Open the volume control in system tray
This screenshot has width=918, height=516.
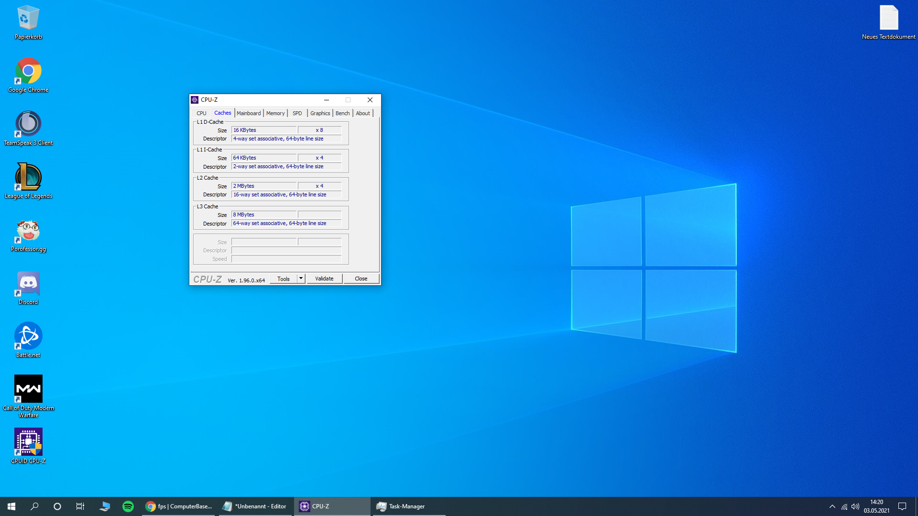tap(855, 506)
